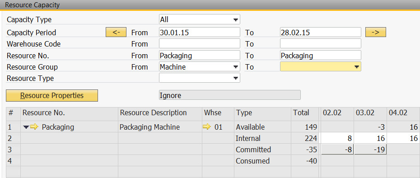
Task: Go to previous capacity period with <- button
Action: pos(116,32)
